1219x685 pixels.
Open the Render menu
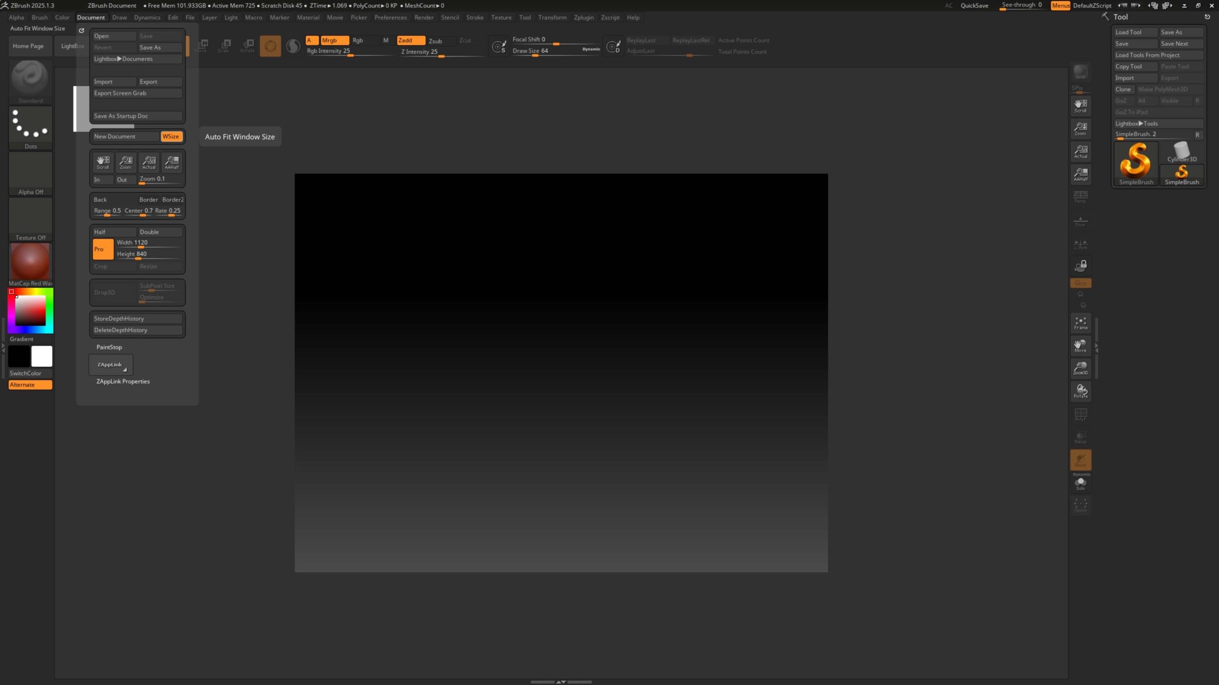(x=424, y=17)
